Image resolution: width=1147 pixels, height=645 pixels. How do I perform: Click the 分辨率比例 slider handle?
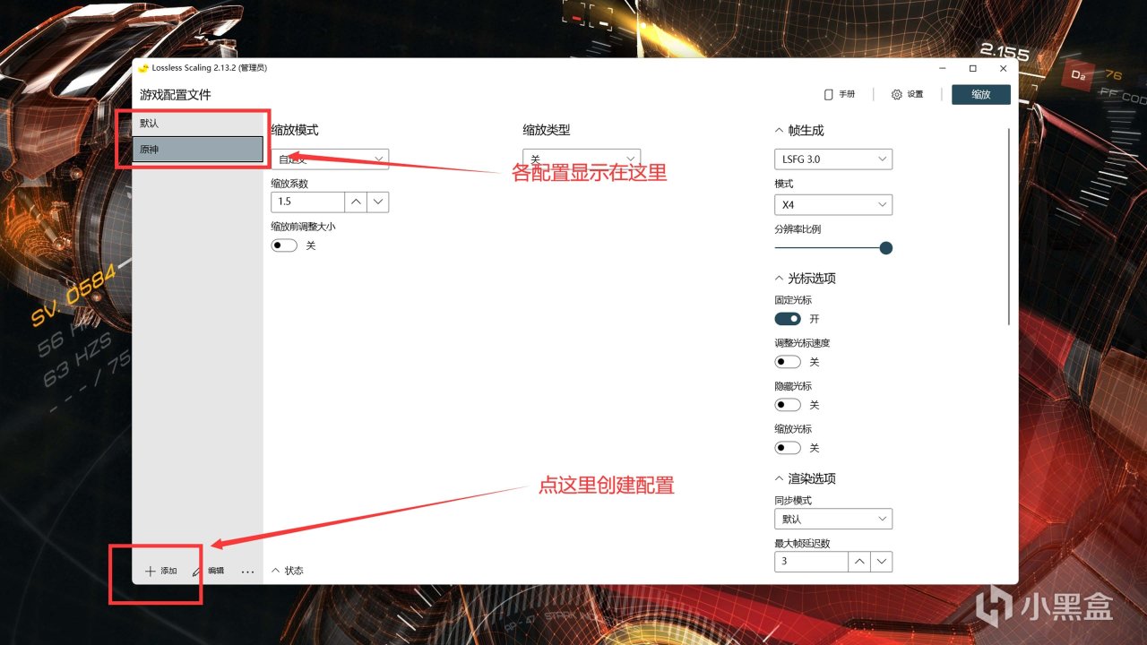click(x=886, y=248)
